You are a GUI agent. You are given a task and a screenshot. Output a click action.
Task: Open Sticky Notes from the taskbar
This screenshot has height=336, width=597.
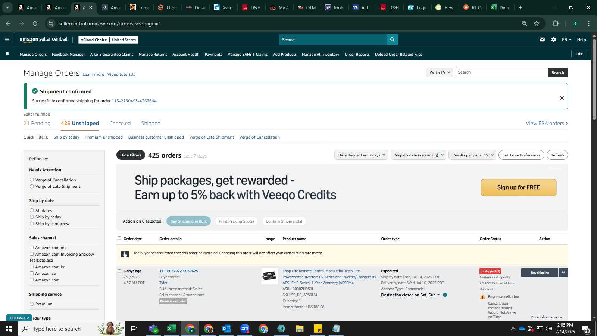tap(318, 329)
